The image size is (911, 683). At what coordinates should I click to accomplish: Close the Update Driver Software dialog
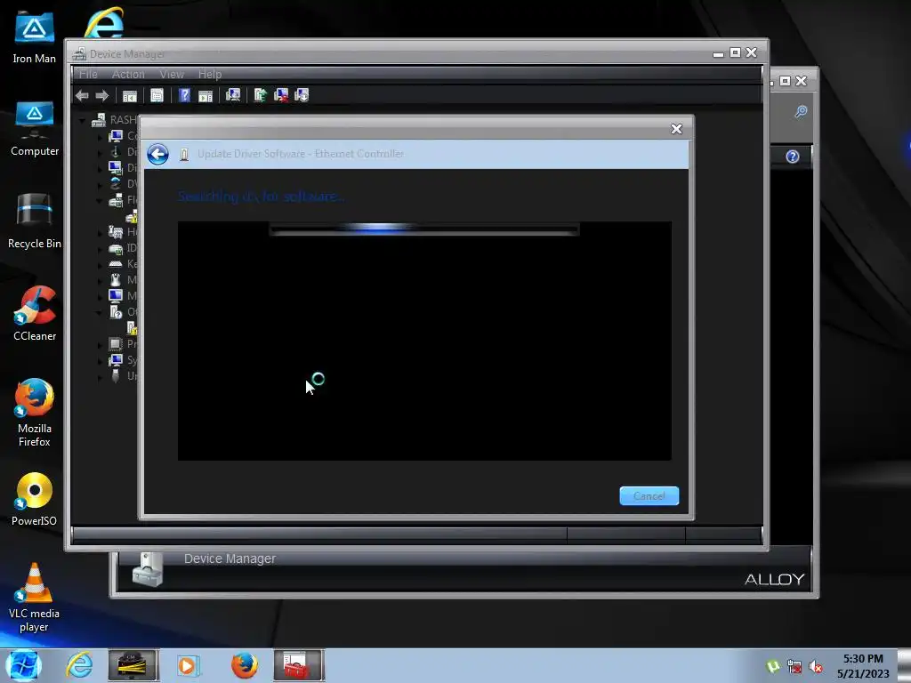coord(676,129)
